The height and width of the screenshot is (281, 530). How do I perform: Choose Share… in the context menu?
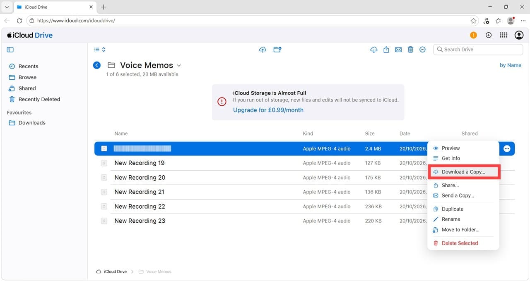pos(450,186)
